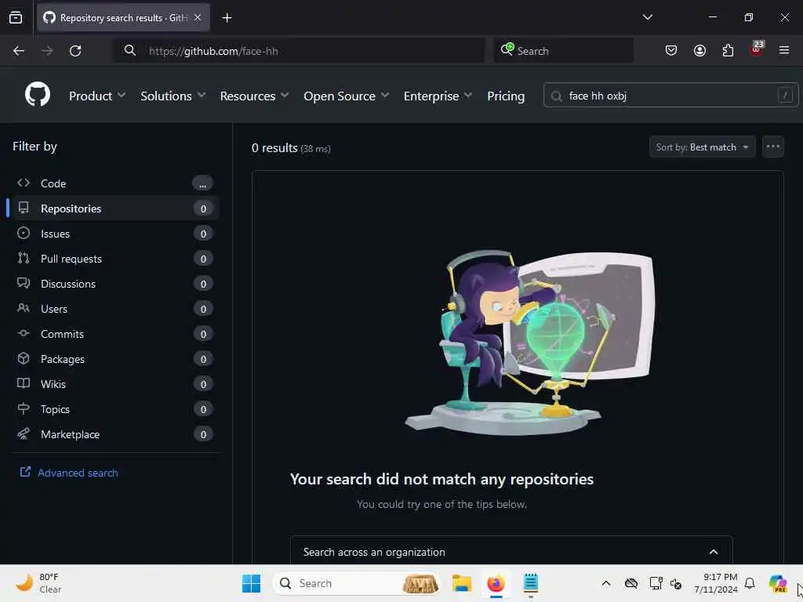Open the Firefox application menu
Screen dimensions: 803x602
(x=784, y=50)
